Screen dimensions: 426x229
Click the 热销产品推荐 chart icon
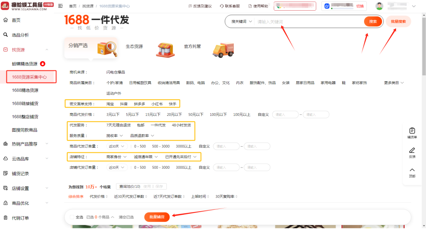[6, 144]
